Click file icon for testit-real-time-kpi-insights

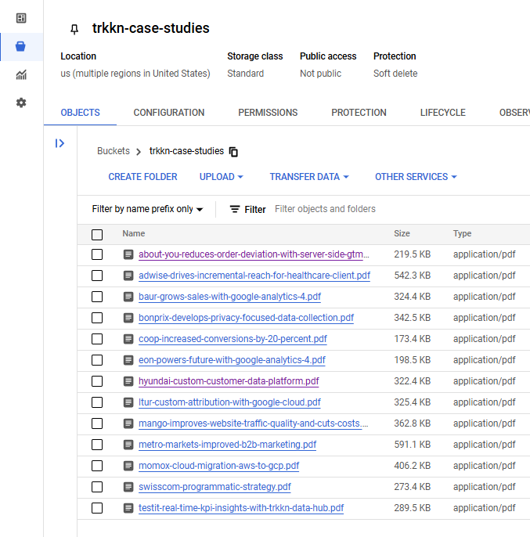tap(128, 508)
